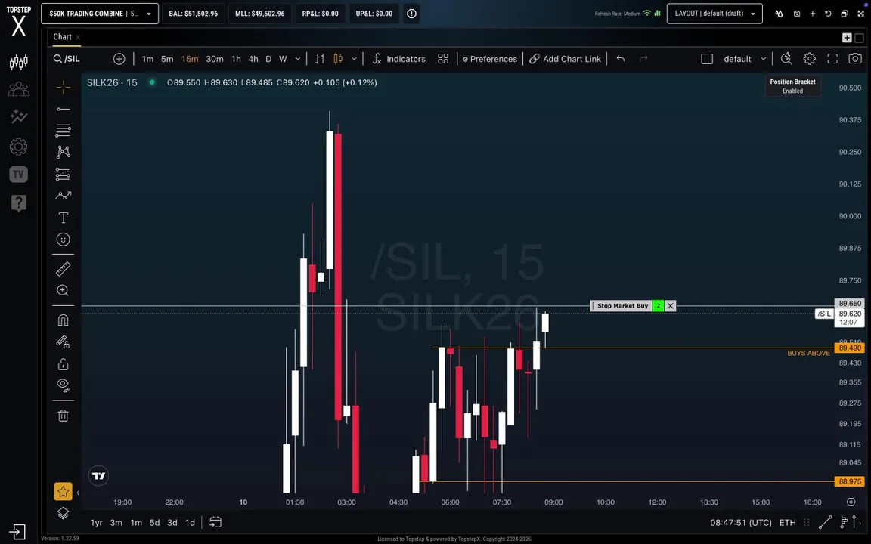871x544 pixels.
Task: Click Add Chart Link
Action: (565, 59)
